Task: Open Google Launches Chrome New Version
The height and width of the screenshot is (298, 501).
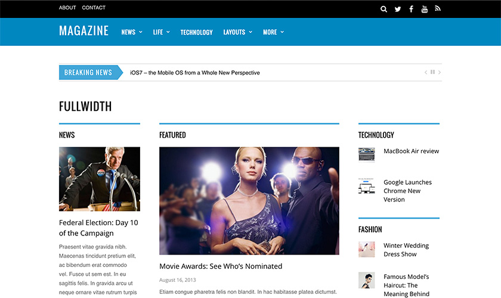Action: tap(408, 191)
